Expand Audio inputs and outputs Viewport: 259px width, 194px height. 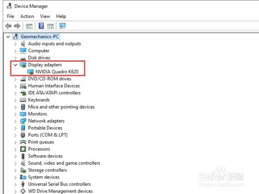point(16,44)
